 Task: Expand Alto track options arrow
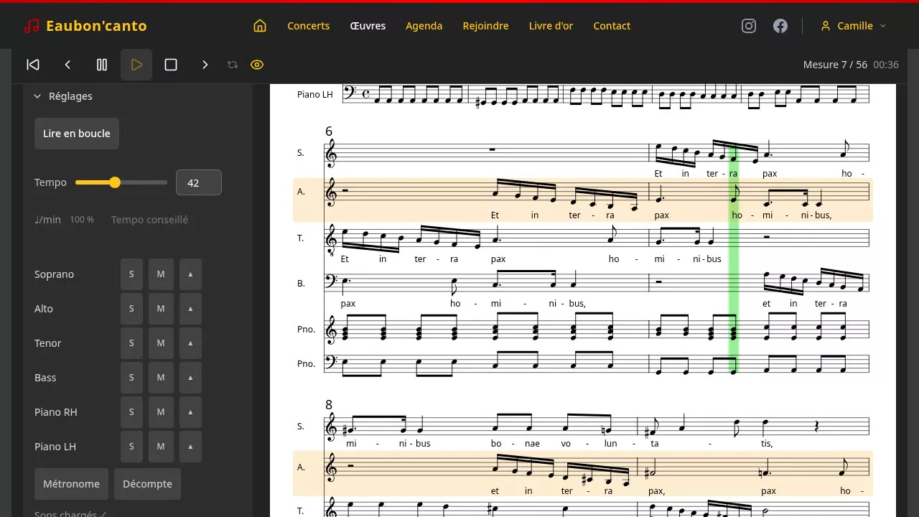click(190, 309)
